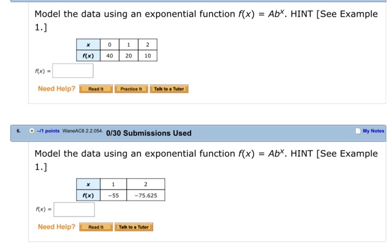Click the table cell with value 20
This screenshot has width=391, height=248.
pos(128,56)
